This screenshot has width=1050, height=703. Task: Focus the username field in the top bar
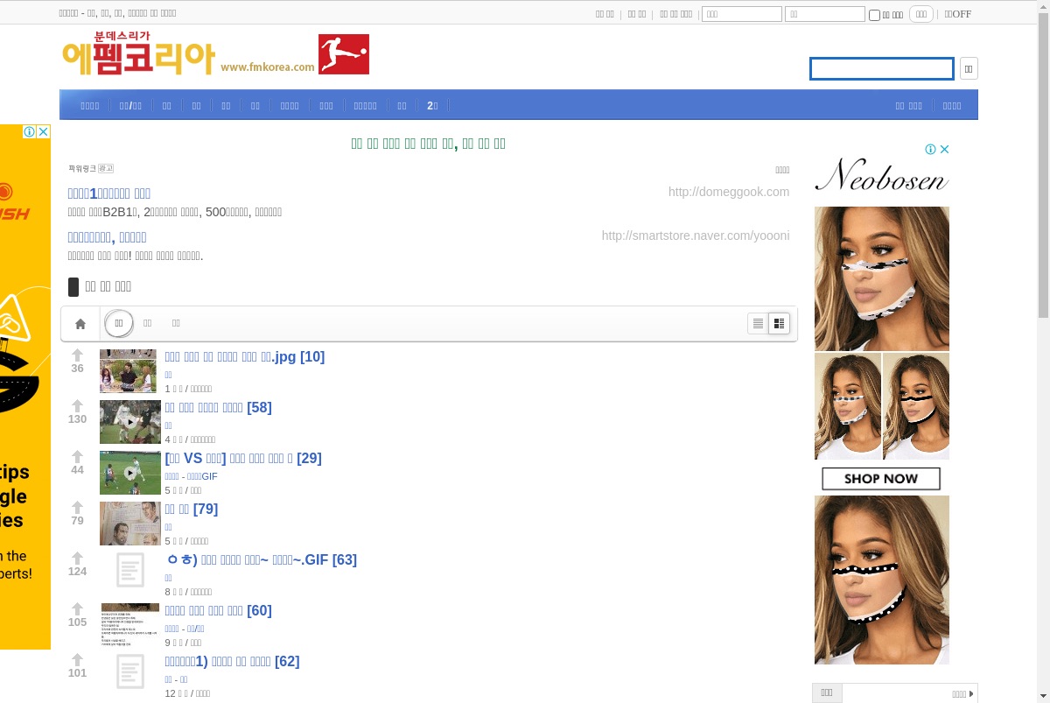tap(742, 14)
